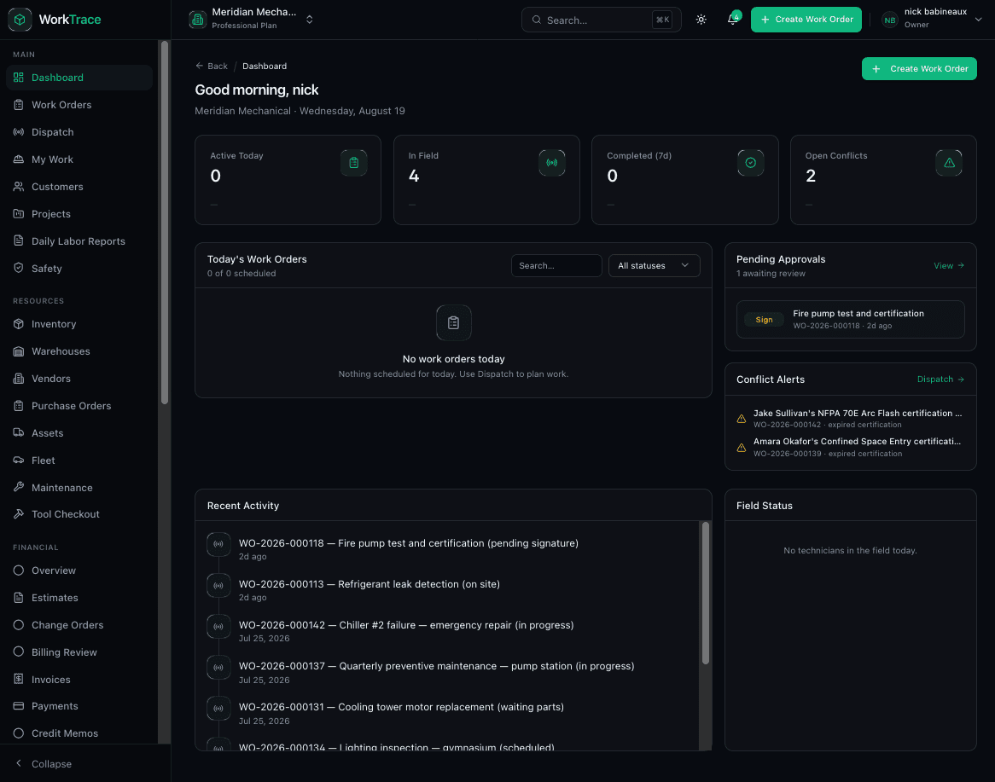Open Dashboard in the sidebar
This screenshot has width=995, height=782.
[79, 78]
